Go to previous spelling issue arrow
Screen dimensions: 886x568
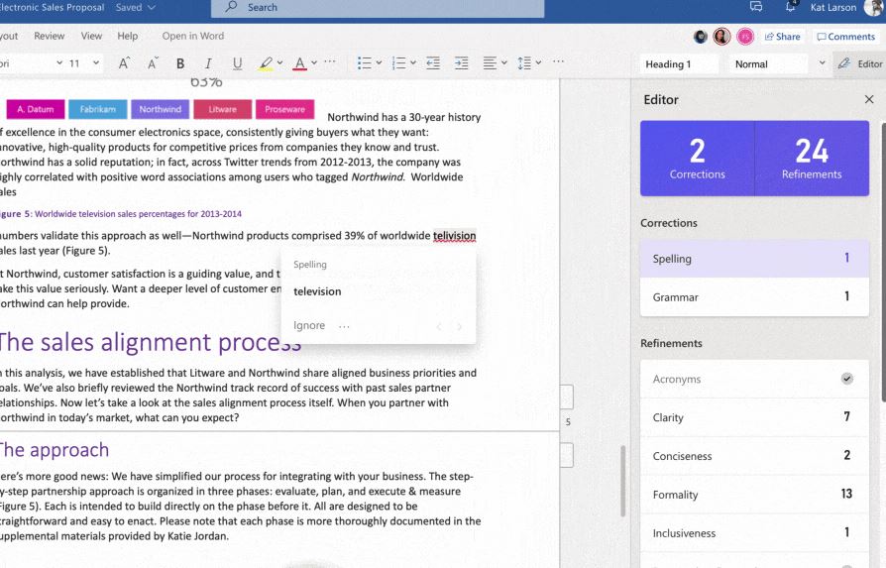pos(439,326)
